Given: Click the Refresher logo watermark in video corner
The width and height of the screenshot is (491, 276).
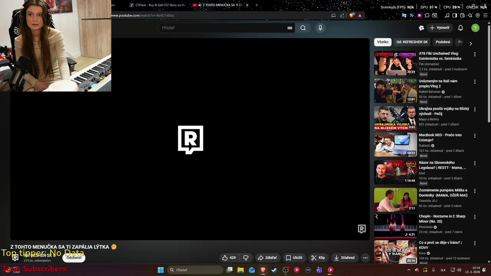Looking at the screenshot, I should click(x=362, y=229).
